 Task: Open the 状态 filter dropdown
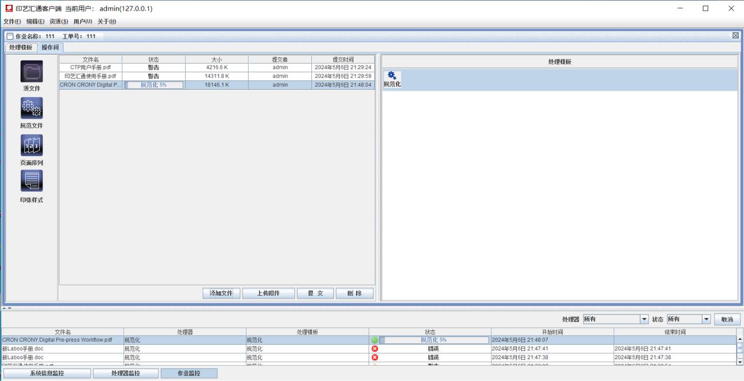(x=706, y=319)
